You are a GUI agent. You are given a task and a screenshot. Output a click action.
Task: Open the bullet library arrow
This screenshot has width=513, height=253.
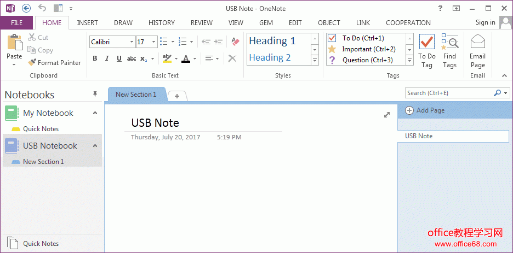[173, 42]
